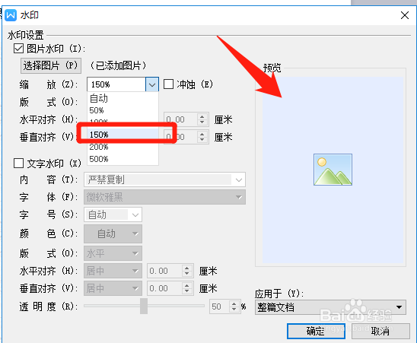Image resolution: width=417 pixels, height=343 pixels.
Task: Enable the 冲蚀 checkbox
Action: (x=168, y=84)
